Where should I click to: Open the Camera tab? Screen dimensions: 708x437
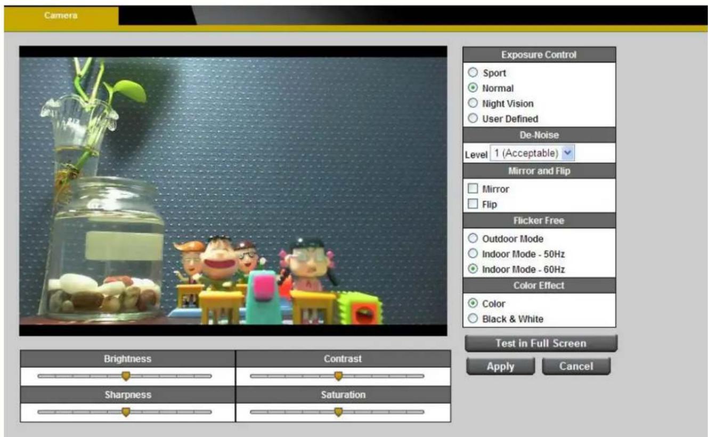click(x=61, y=15)
